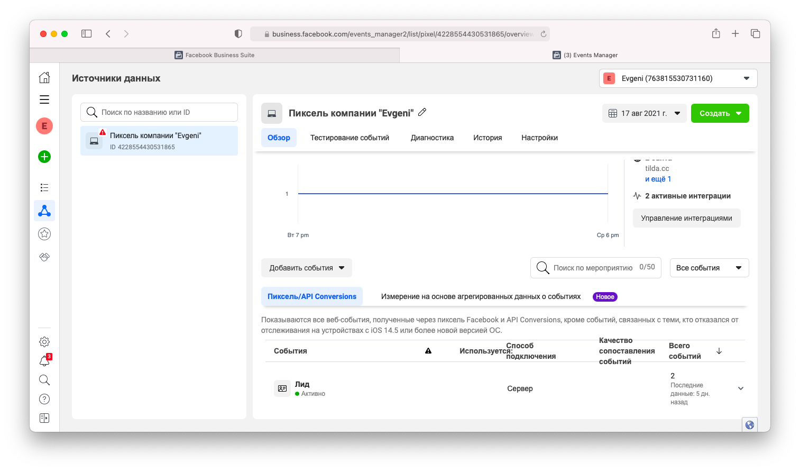Open notifications bell with badge

click(44, 361)
